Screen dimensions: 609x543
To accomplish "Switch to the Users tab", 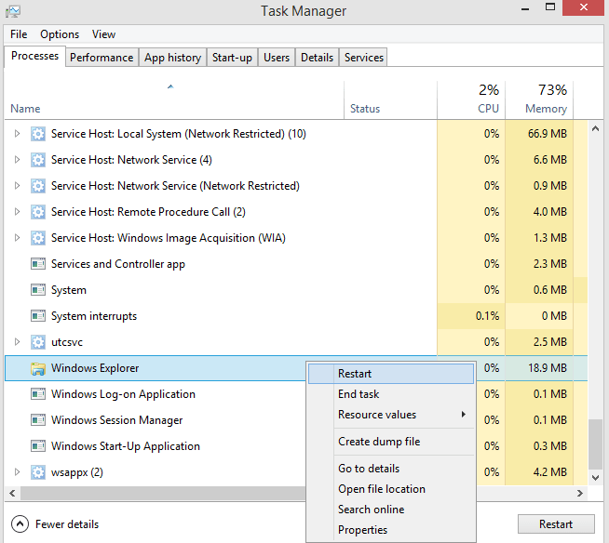I will (x=277, y=58).
